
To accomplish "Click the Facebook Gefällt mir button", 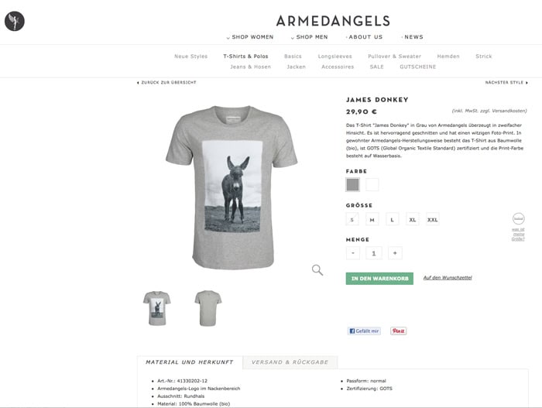I will 364,331.
